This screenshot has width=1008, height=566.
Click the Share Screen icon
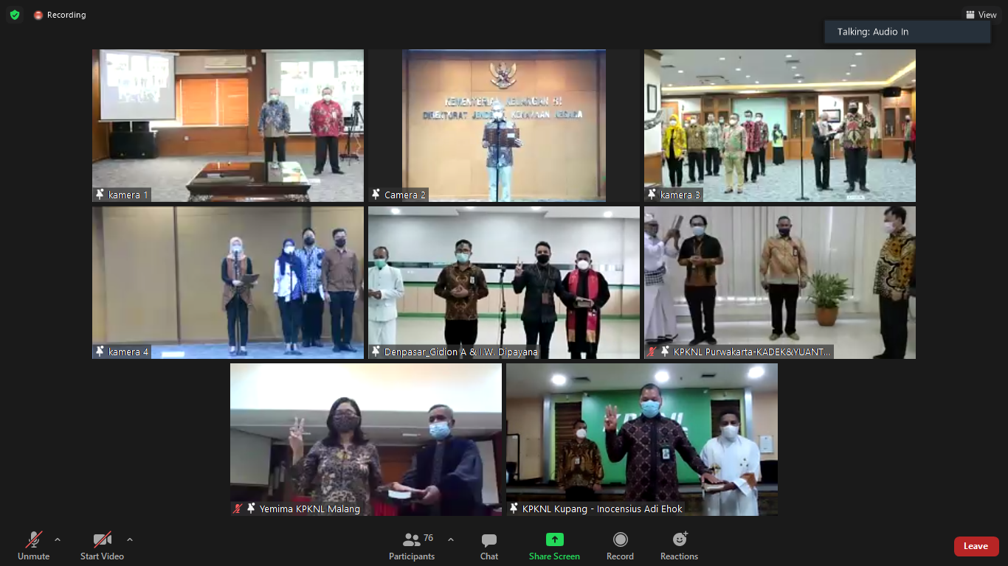pyautogui.click(x=554, y=539)
